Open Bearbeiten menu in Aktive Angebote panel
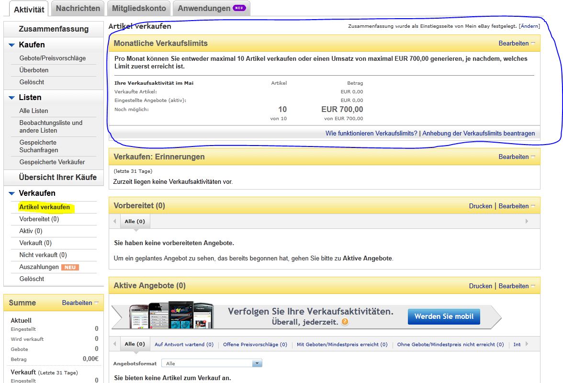The width and height of the screenshot is (563, 383). coord(516,286)
